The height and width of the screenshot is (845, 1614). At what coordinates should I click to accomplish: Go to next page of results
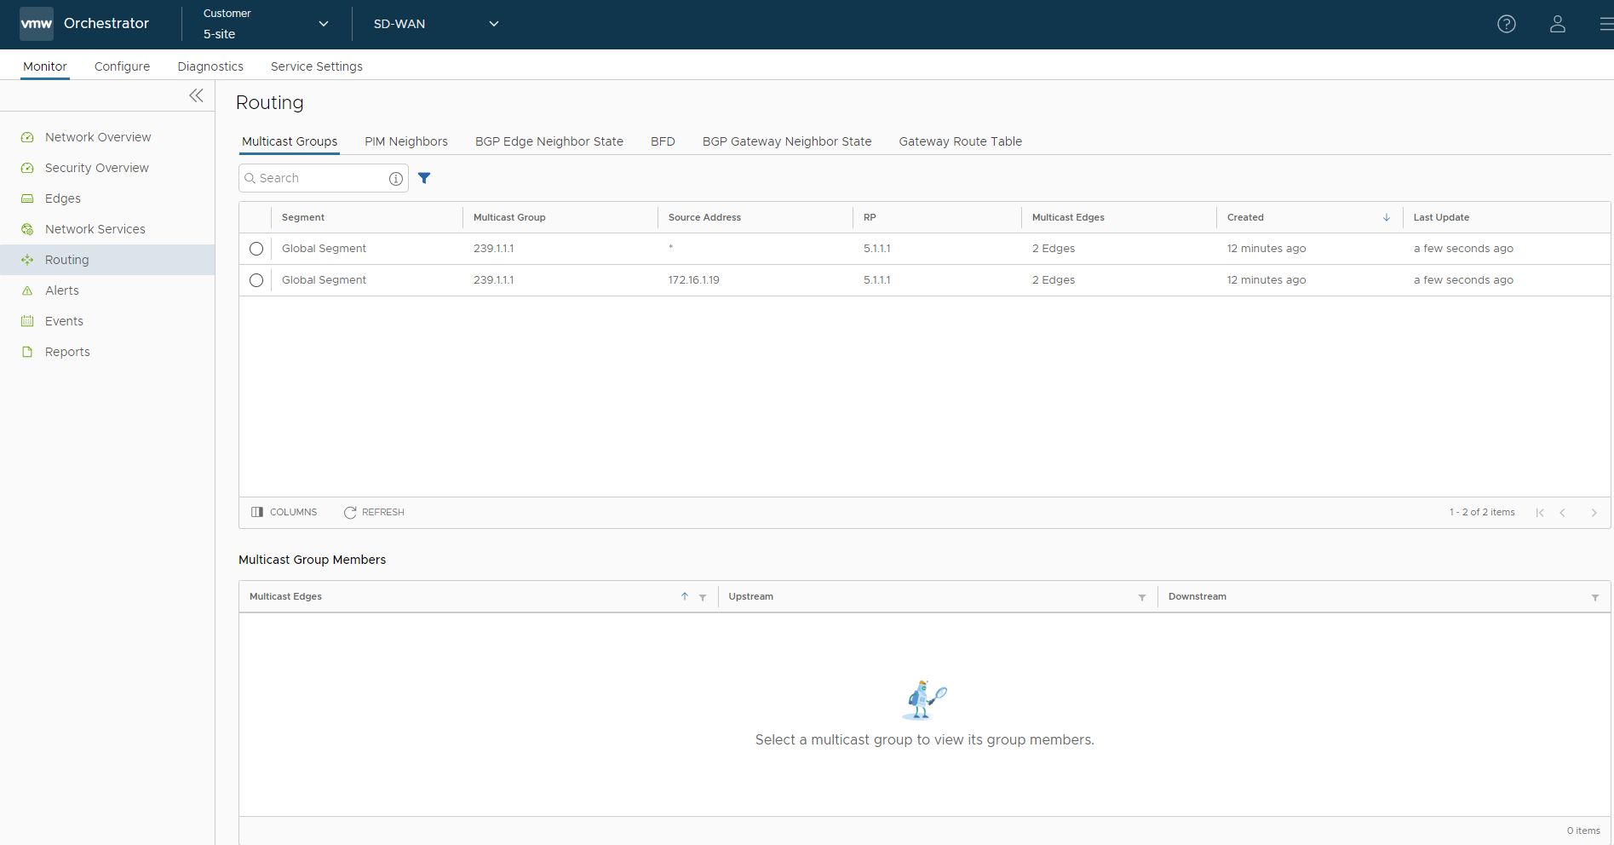1594,513
